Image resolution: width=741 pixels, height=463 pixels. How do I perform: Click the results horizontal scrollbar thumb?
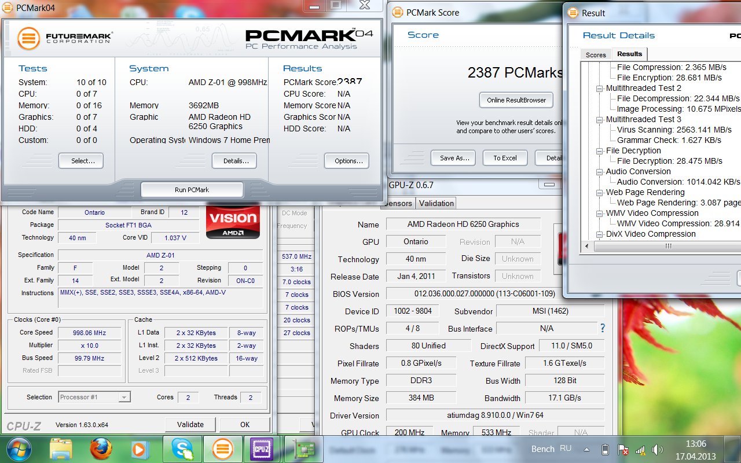click(667, 246)
